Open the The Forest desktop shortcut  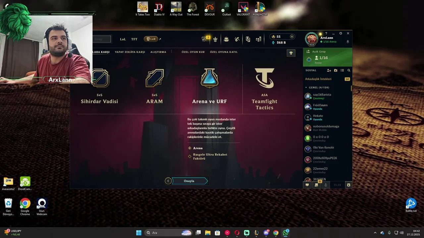pos(193,9)
